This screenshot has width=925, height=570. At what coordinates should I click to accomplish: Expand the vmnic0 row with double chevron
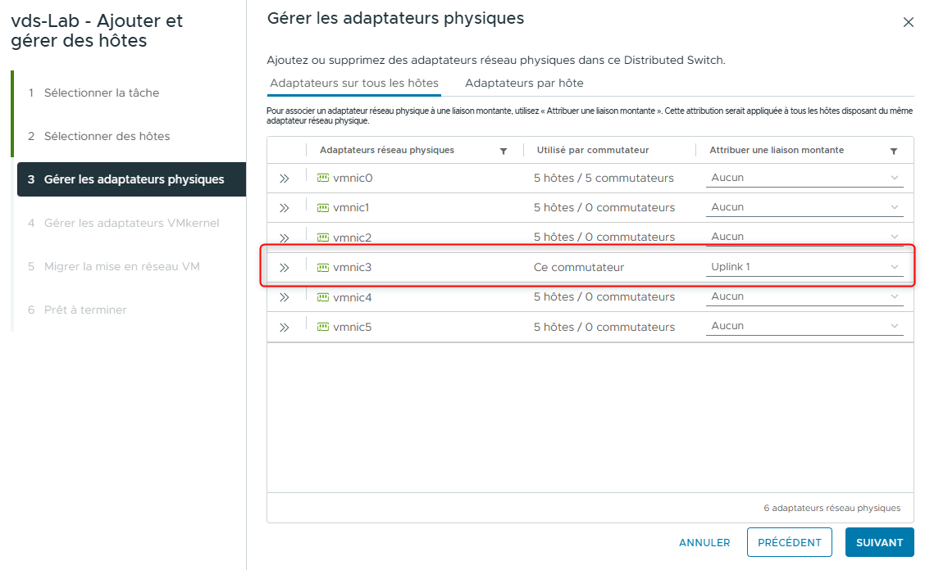click(285, 177)
